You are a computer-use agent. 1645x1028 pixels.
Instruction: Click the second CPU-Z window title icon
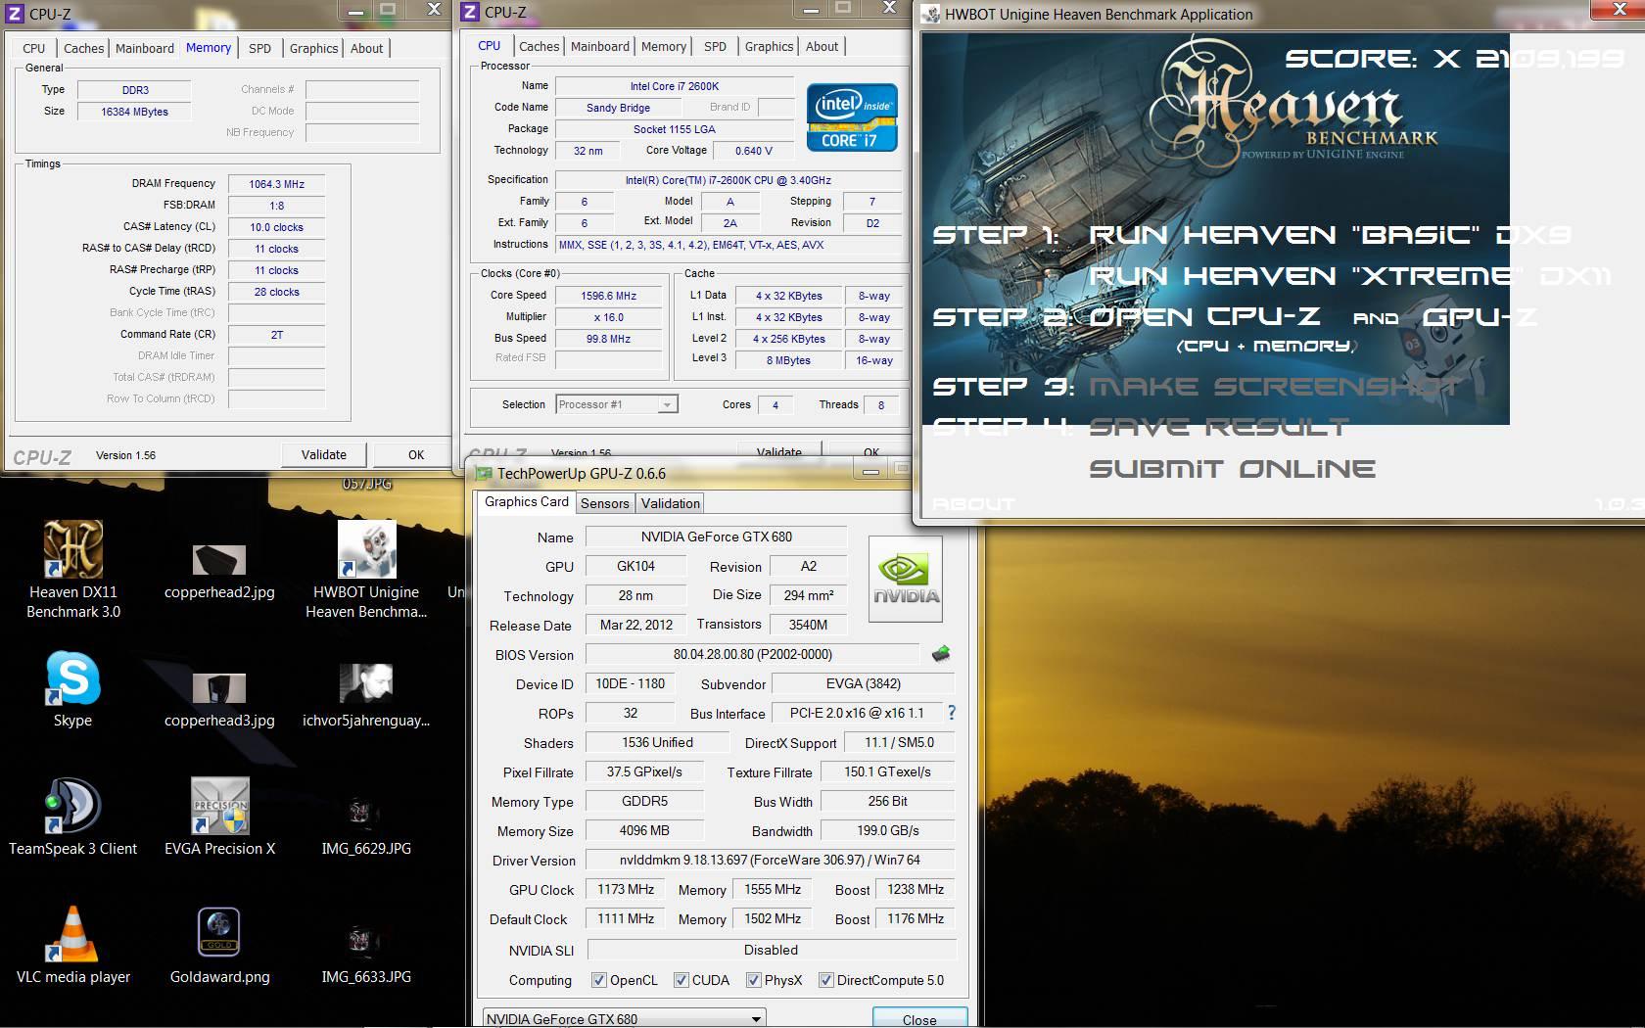tap(471, 12)
